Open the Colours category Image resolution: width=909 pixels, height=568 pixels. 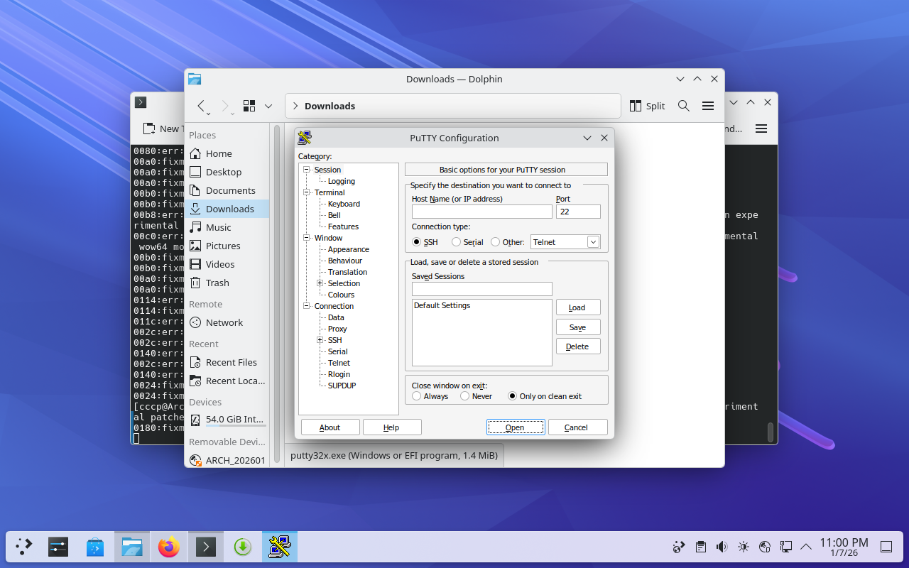341,295
